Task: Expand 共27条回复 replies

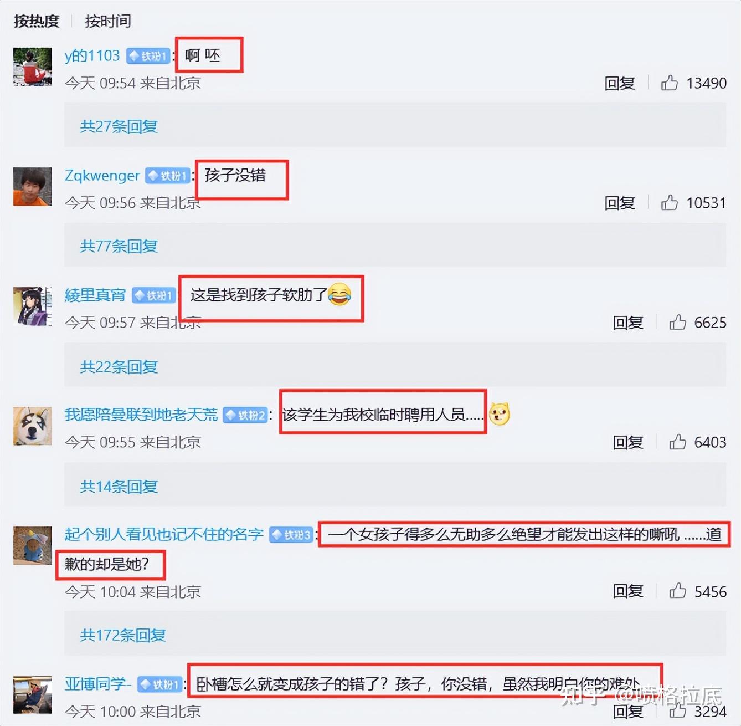Action: 119,126
